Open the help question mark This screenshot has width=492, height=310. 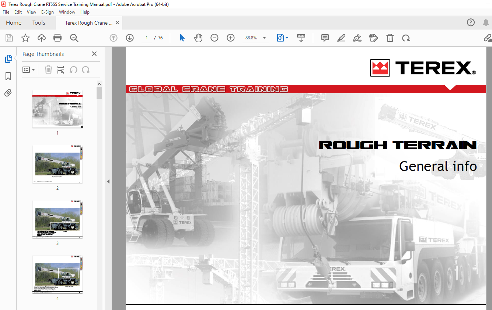click(471, 22)
